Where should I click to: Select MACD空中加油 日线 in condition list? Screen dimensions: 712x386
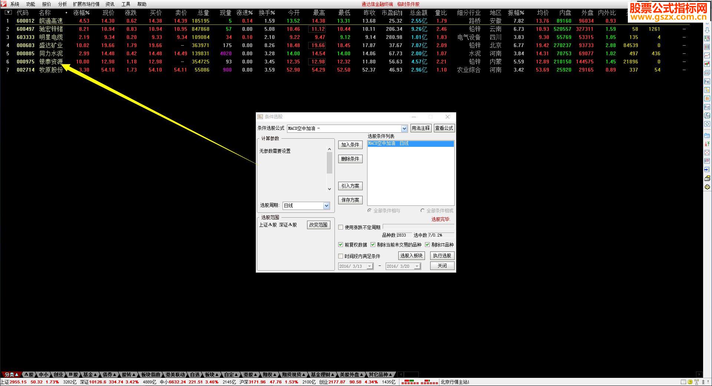click(x=411, y=143)
